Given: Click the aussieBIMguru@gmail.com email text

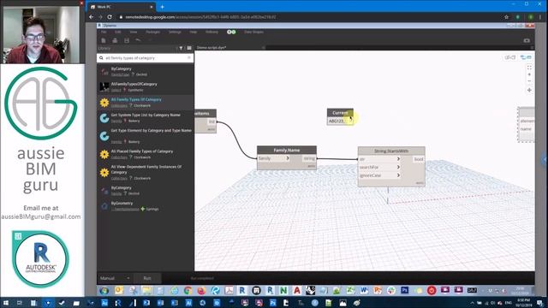Looking at the screenshot, I should pos(41,216).
